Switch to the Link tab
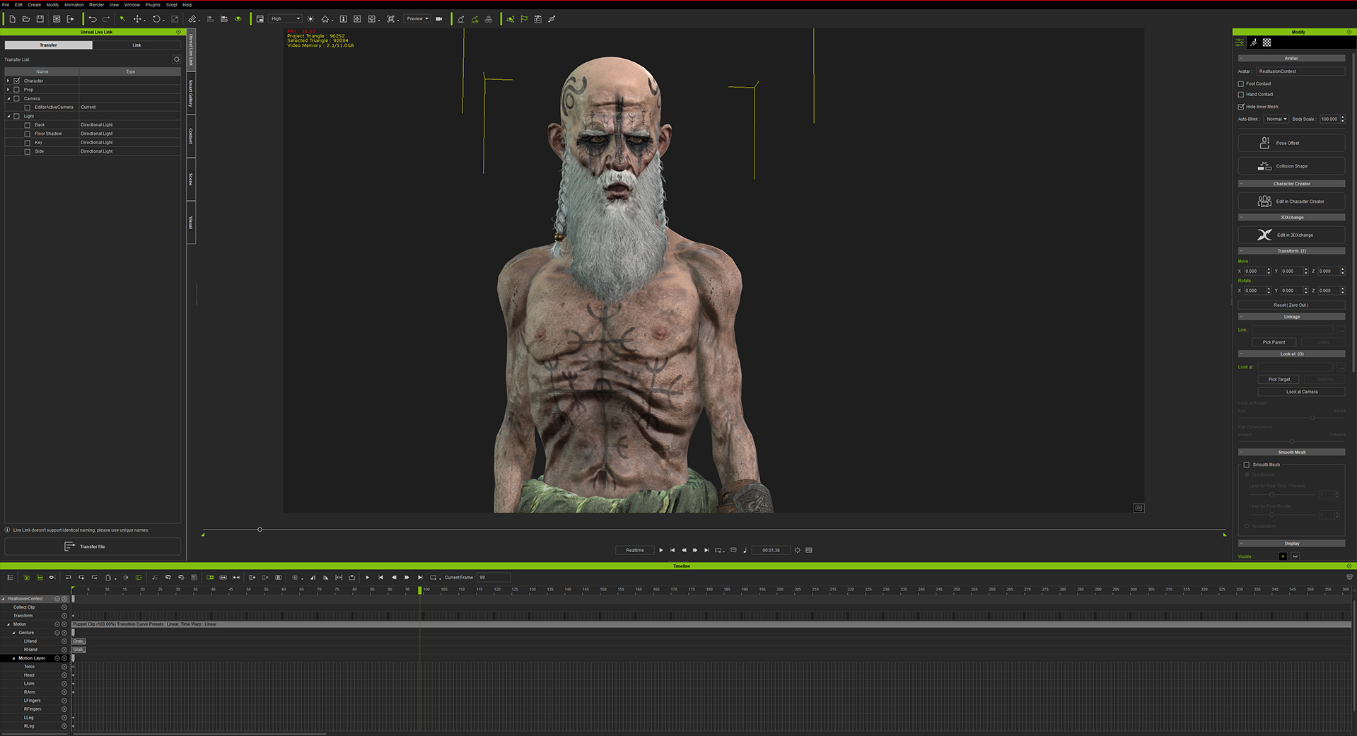The image size is (1357, 736). point(136,45)
